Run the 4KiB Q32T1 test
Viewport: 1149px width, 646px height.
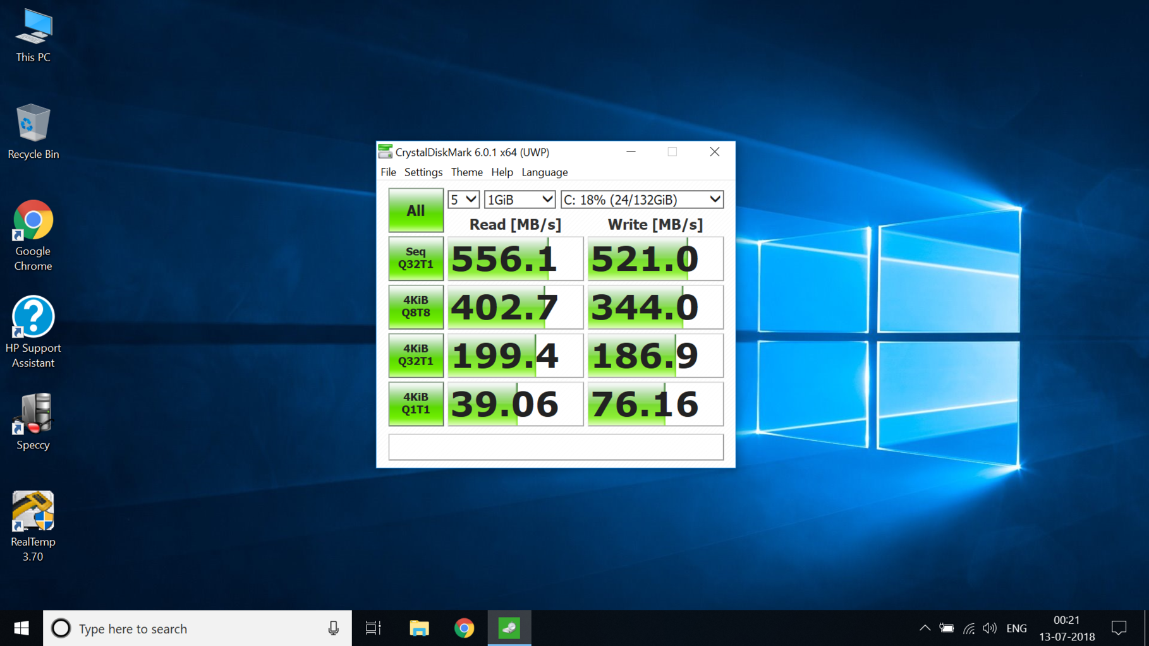point(416,355)
